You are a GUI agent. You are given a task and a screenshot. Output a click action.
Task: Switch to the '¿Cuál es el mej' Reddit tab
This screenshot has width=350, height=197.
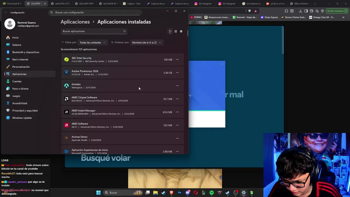point(275,4)
